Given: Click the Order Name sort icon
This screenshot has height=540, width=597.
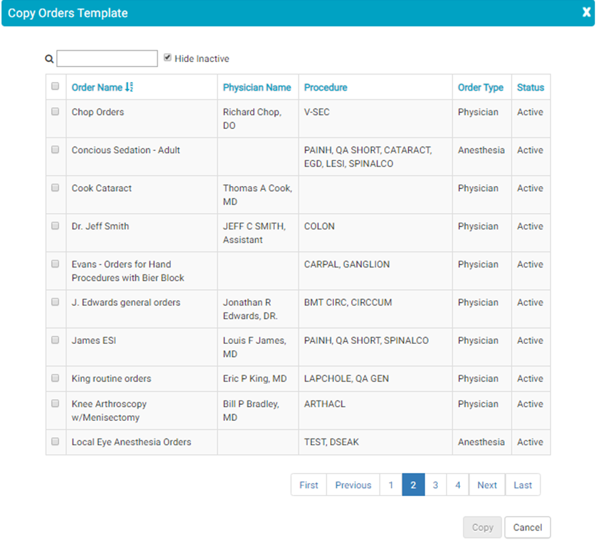Looking at the screenshot, I should (129, 88).
